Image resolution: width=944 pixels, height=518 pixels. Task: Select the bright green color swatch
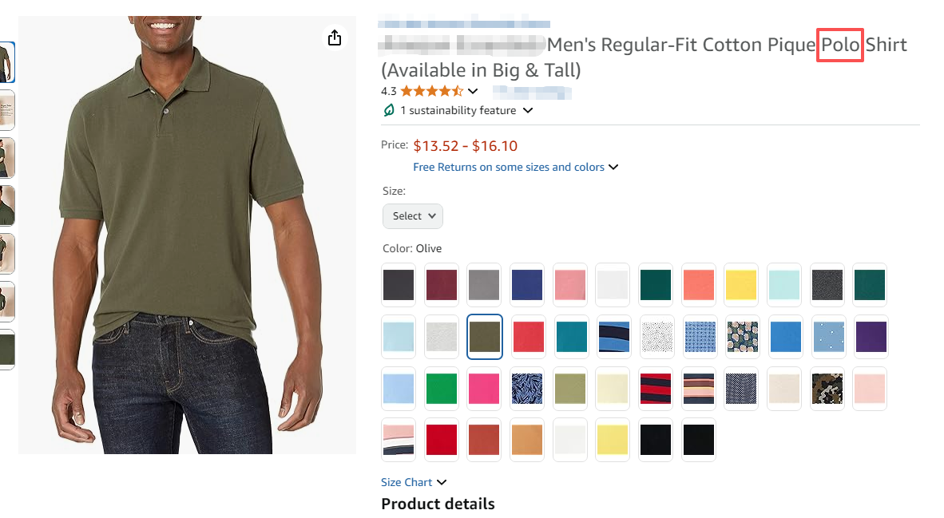tap(442, 389)
